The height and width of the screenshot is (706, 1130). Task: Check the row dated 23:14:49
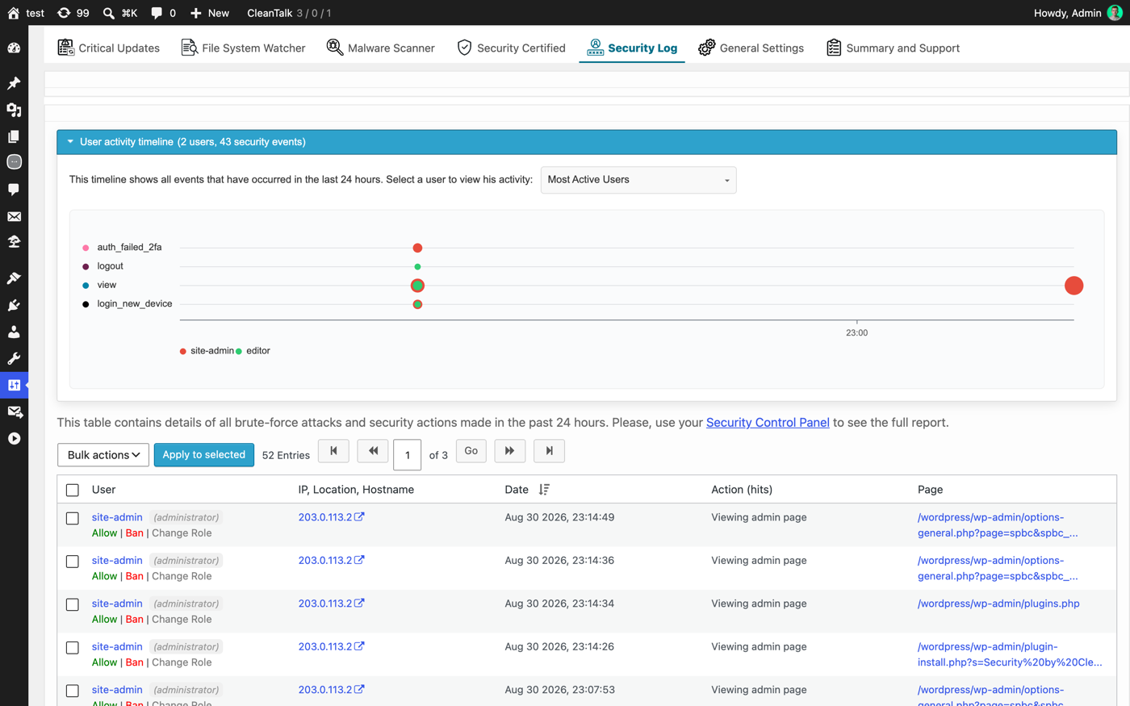(73, 518)
